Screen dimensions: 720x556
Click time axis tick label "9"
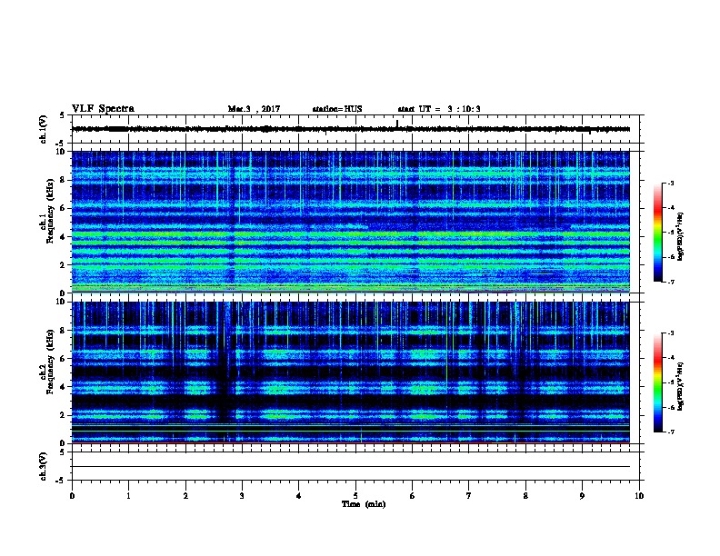click(x=582, y=496)
